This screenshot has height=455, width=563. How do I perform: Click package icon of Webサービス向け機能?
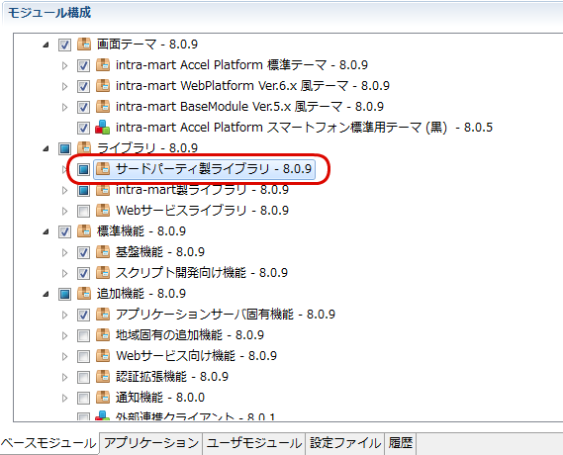click(103, 356)
